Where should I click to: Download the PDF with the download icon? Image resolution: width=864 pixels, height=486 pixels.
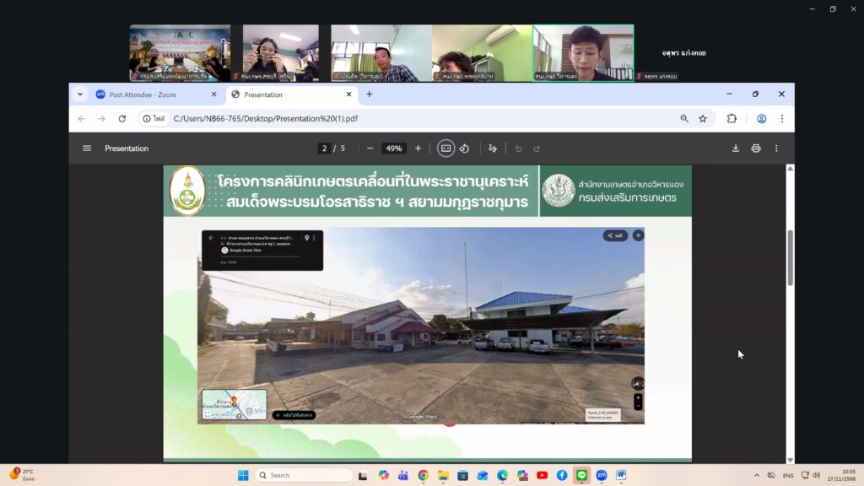735,148
